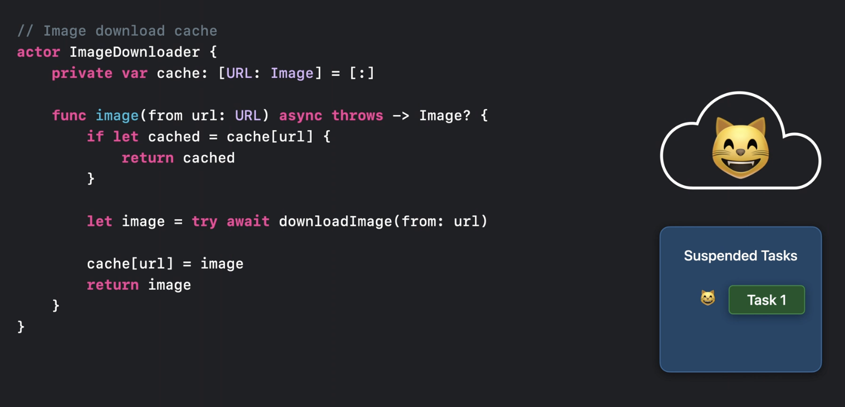The image size is (845, 407).
Task: Click the return cached statement
Action: (x=178, y=158)
